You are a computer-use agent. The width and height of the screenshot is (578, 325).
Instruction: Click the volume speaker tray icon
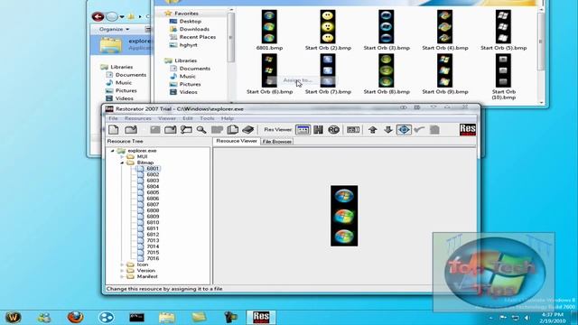pyautogui.click(x=527, y=318)
